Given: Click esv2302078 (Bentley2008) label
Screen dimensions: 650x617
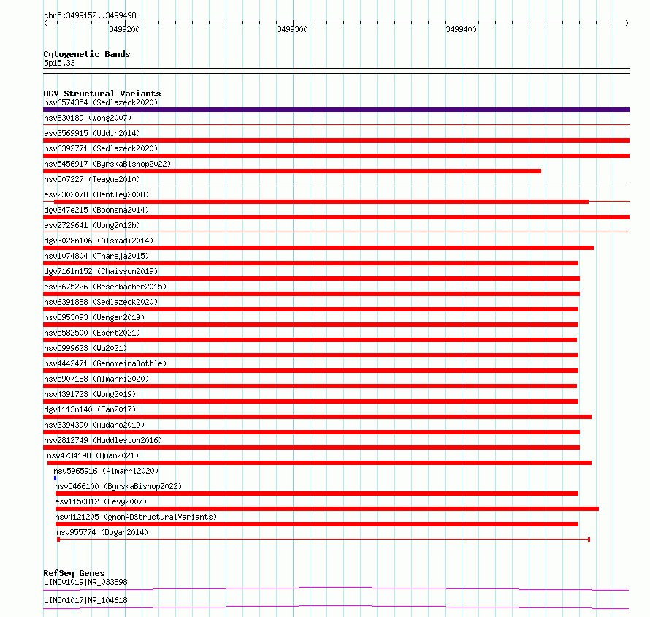Looking at the screenshot, I should click(96, 194).
